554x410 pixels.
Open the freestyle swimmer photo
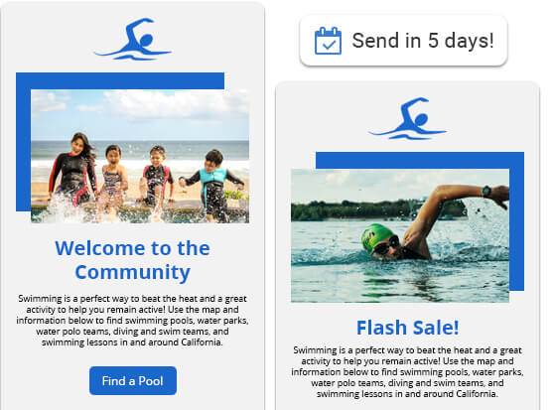tap(400, 236)
